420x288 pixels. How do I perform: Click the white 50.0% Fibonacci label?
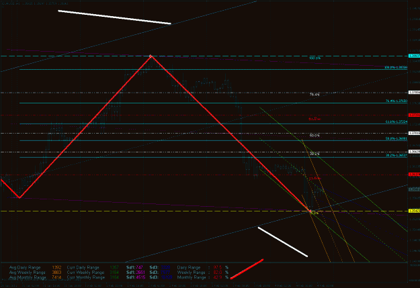[x=314, y=136]
